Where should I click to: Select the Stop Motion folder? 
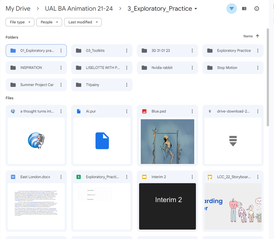click(x=227, y=68)
